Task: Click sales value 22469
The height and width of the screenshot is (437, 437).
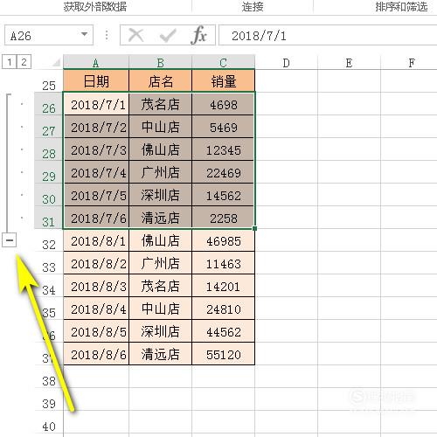Action: point(223,172)
